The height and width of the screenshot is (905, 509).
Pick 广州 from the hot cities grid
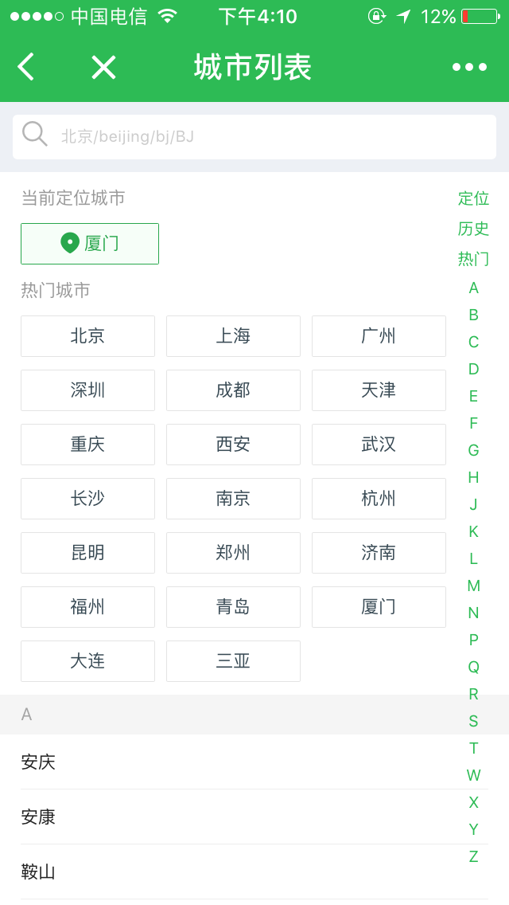(379, 336)
